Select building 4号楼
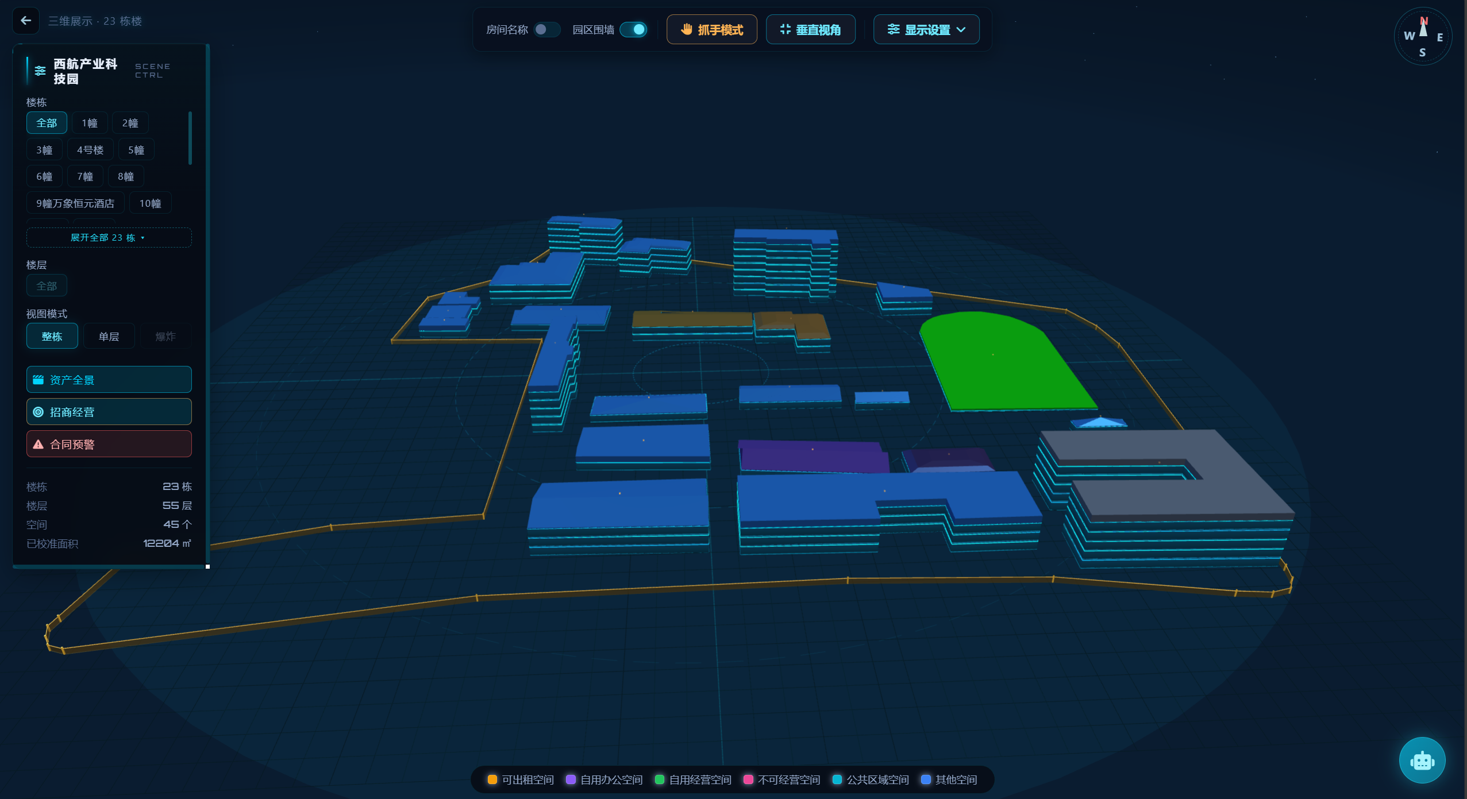Screen dimensions: 1467x799 click(90, 150)
